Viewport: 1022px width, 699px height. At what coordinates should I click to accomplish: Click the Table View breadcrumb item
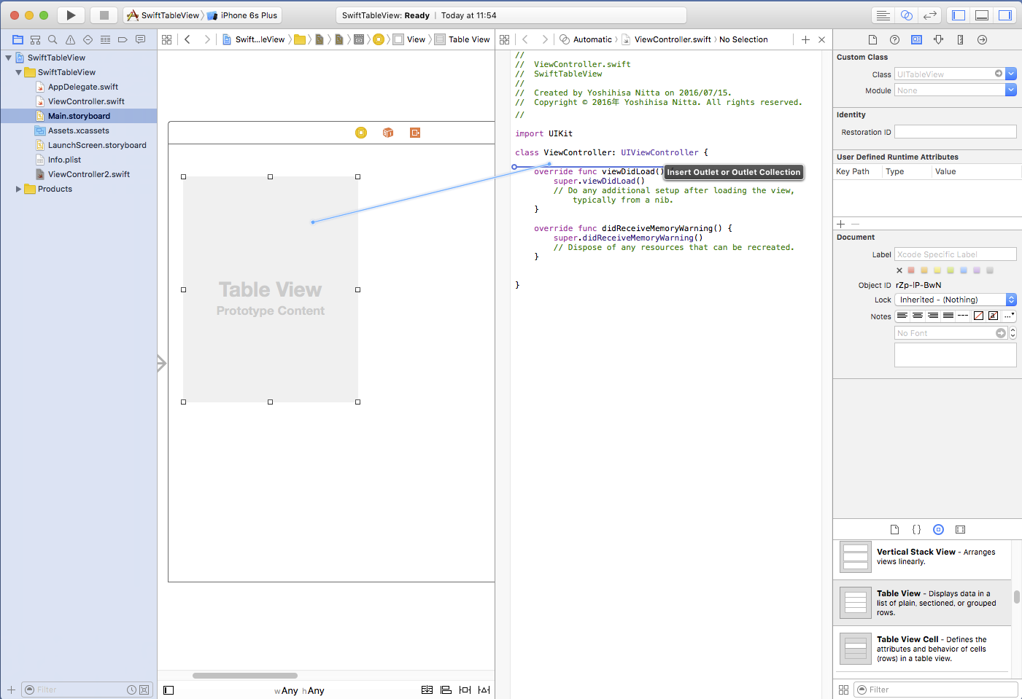click(x=468, y=39)
